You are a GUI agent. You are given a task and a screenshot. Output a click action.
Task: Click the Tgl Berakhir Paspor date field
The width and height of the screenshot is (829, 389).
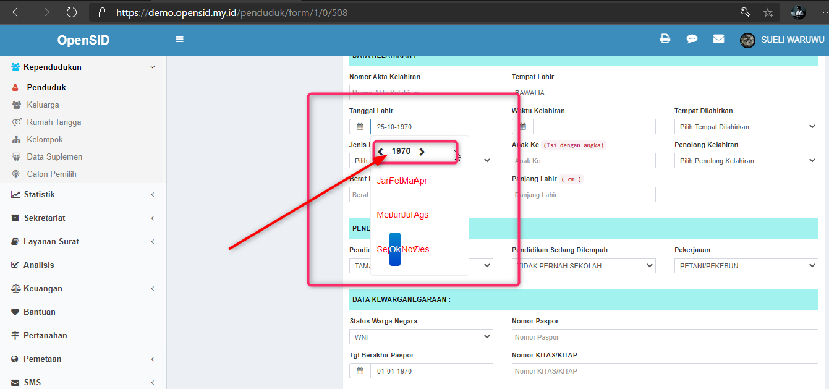[x=432, y=371]
